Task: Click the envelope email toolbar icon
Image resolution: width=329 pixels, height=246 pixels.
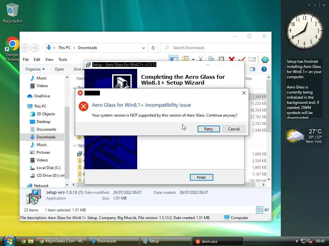Action: click(252, 59)
